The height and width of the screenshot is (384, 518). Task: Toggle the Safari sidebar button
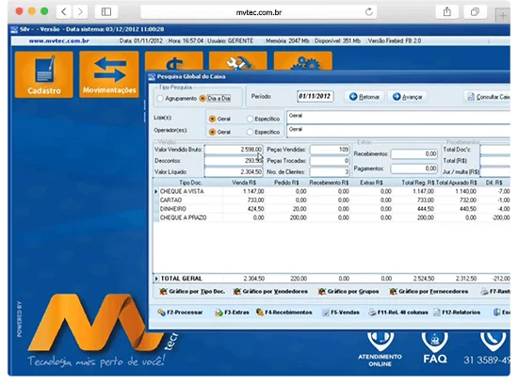click(x=106, y=12)
